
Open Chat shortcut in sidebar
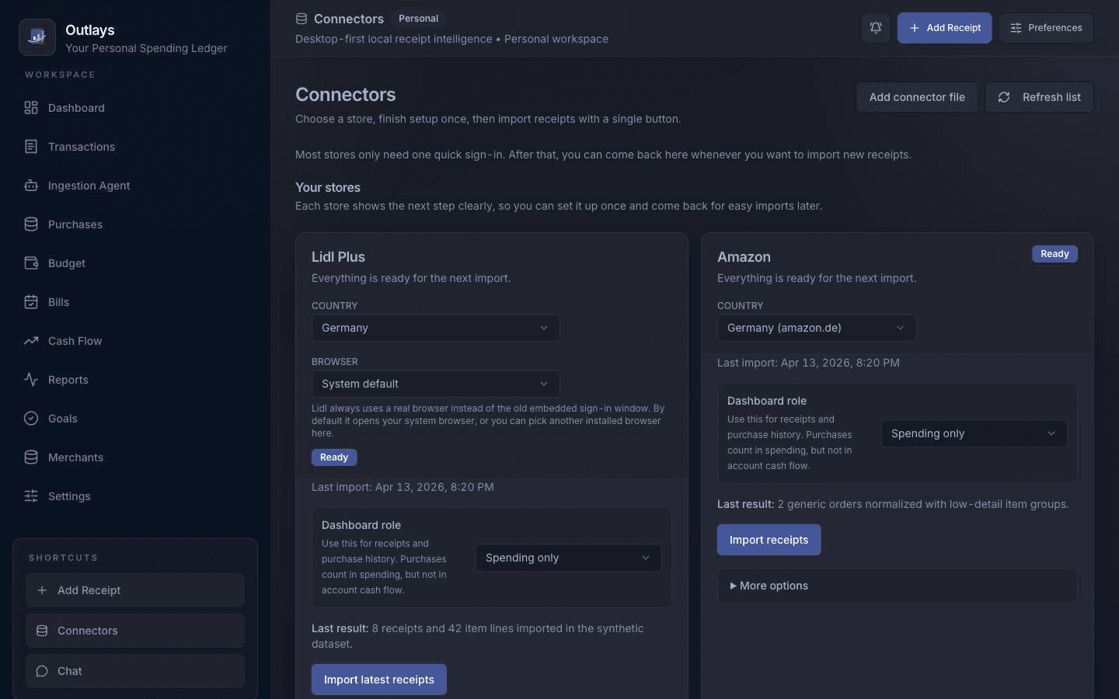(x=135, y=671)
